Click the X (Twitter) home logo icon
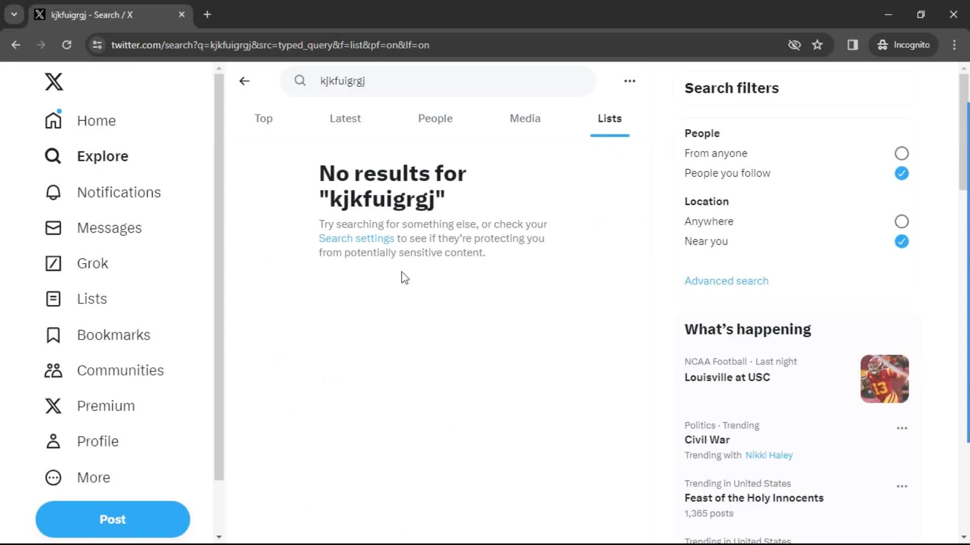 [53, 81]
